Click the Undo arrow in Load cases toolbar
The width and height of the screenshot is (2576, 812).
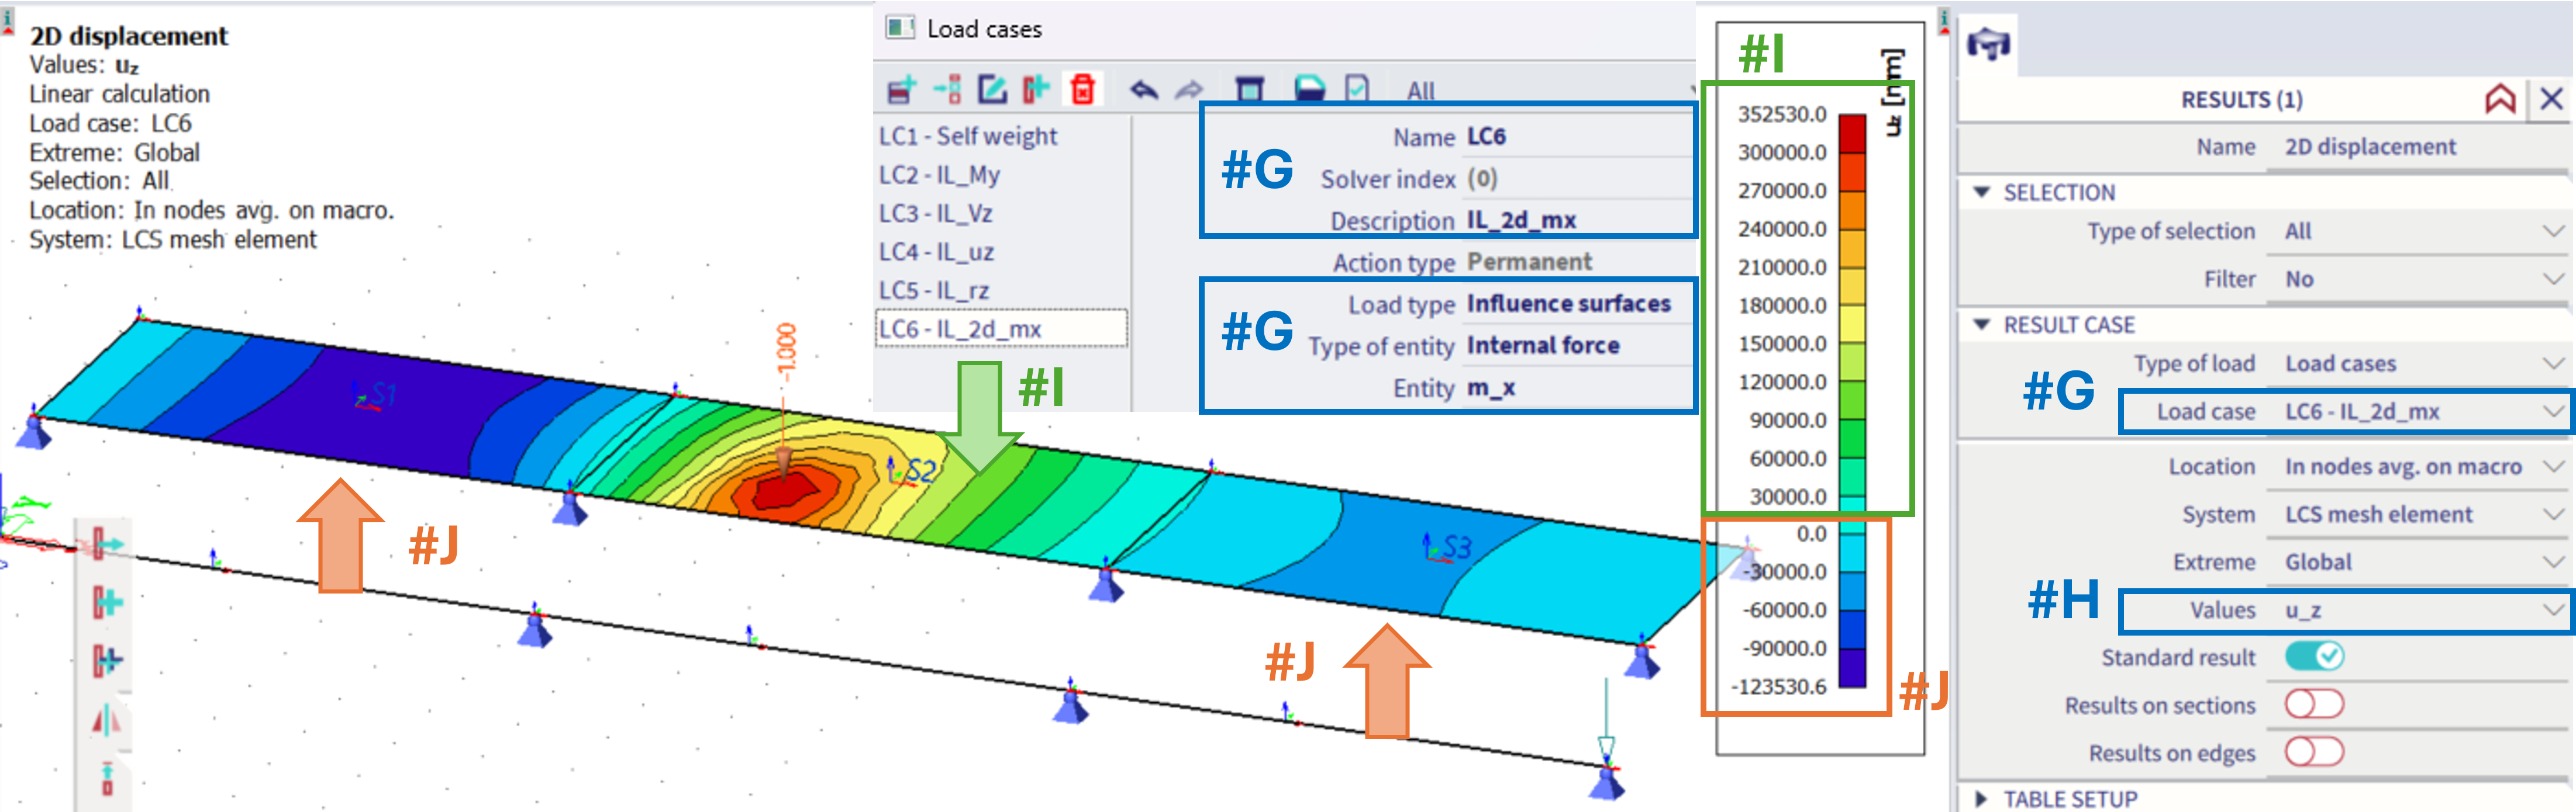click(1144, 90)
